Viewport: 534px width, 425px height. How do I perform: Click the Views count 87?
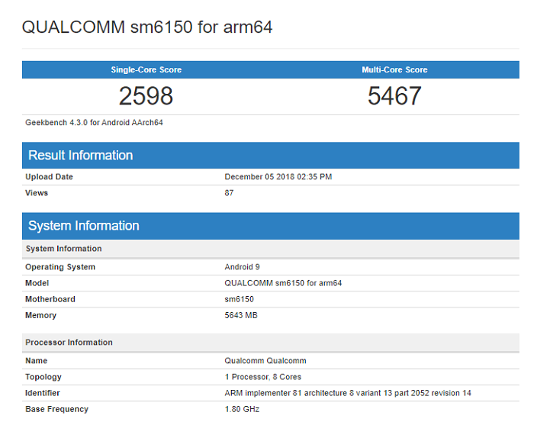[229, 193]
